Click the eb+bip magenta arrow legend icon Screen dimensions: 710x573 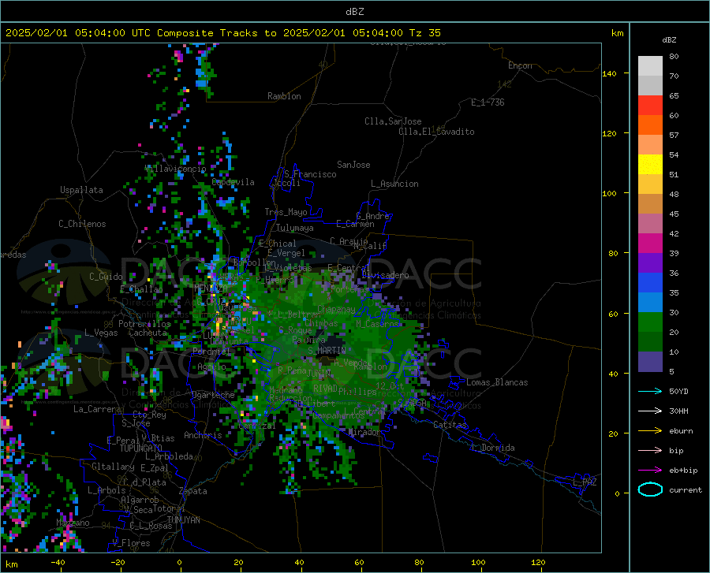click(x=650, y=471)
